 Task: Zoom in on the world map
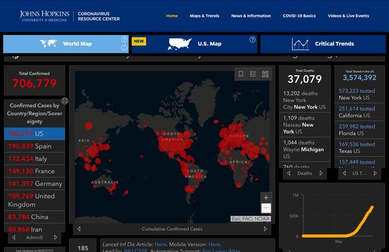[266, 198]
